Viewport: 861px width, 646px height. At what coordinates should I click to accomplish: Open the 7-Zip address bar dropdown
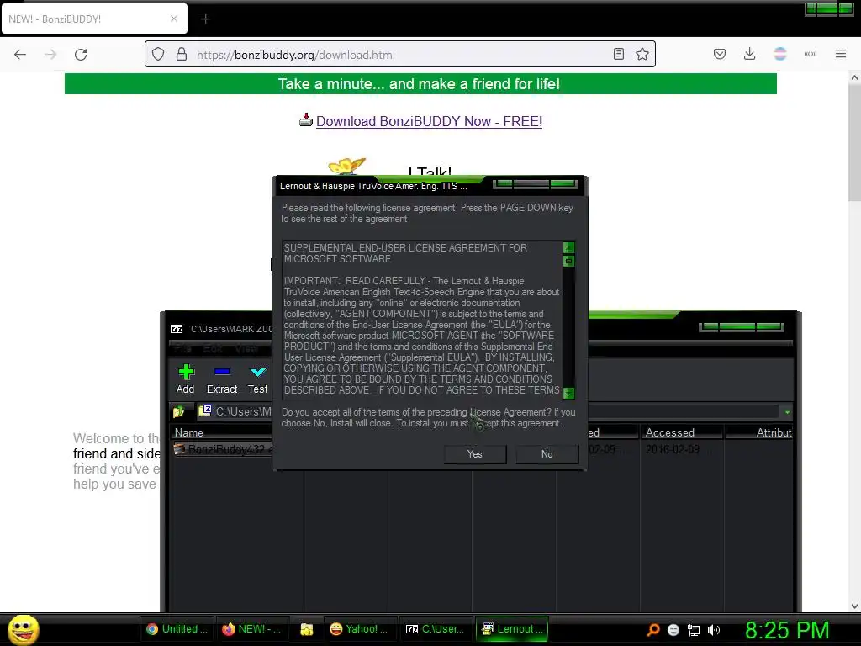pos(787,412)
